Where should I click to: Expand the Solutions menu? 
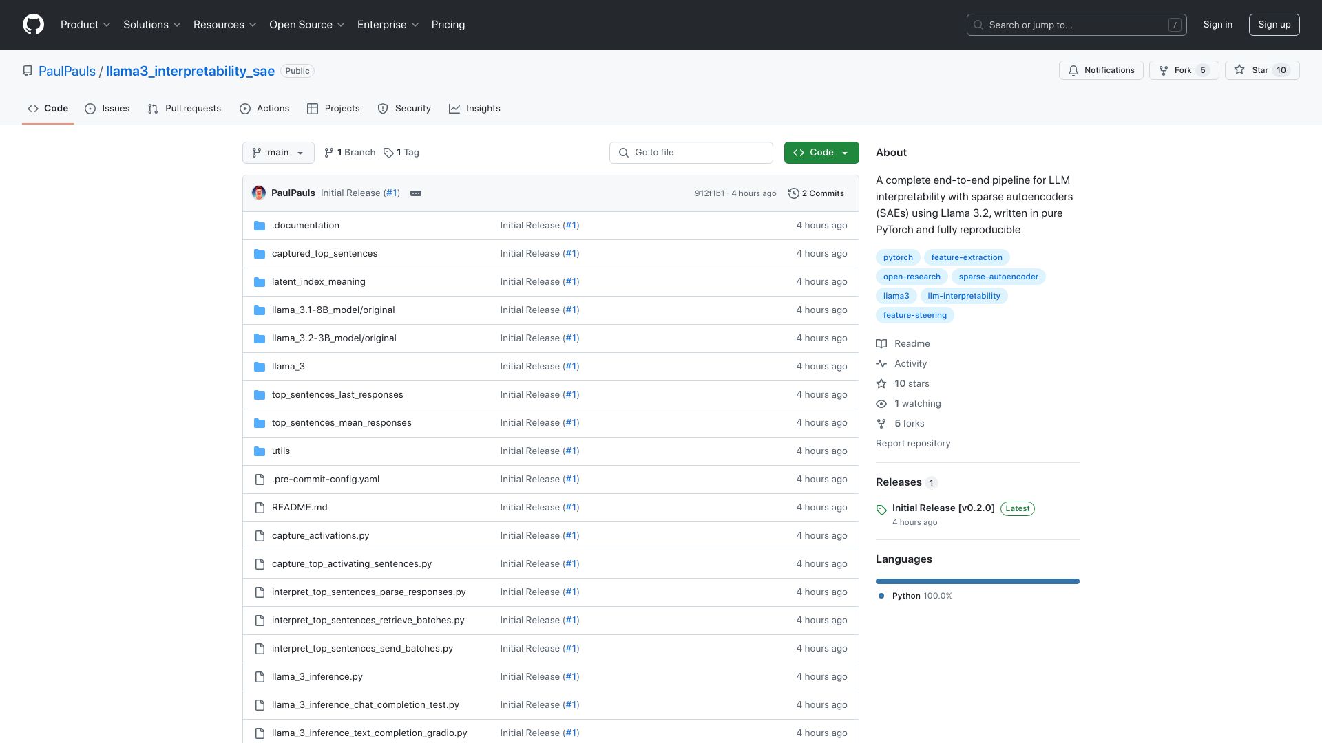click(x=152, y=25)
